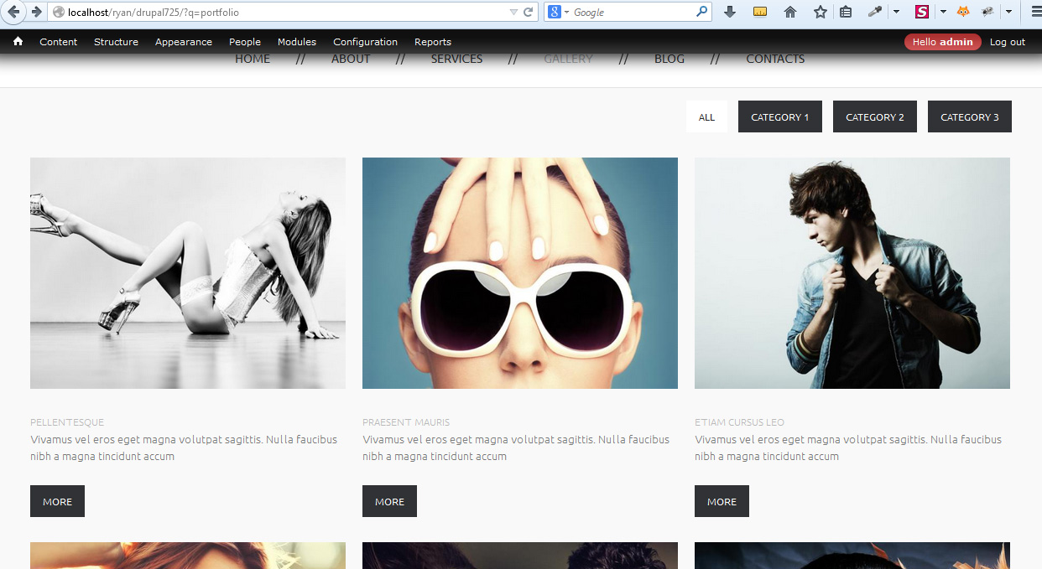Navigate to SERVICES in the site menu

point(456,59)
